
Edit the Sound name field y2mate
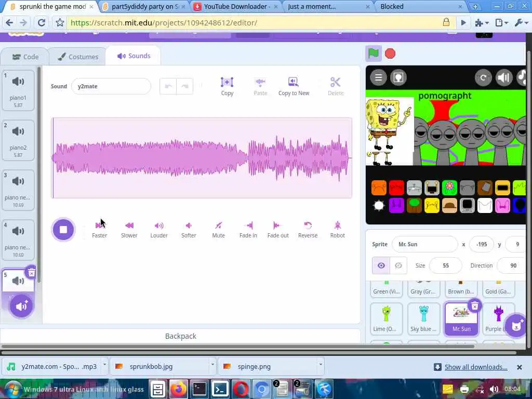111,86
